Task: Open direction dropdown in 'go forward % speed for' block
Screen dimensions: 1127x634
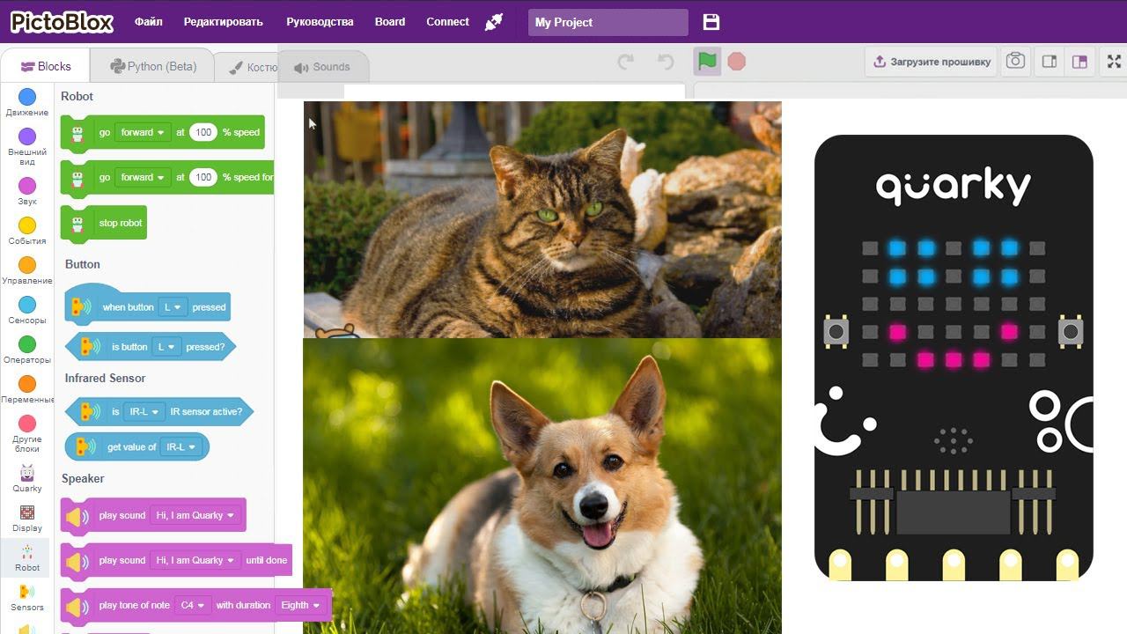Action: click(x=142, y=178)
